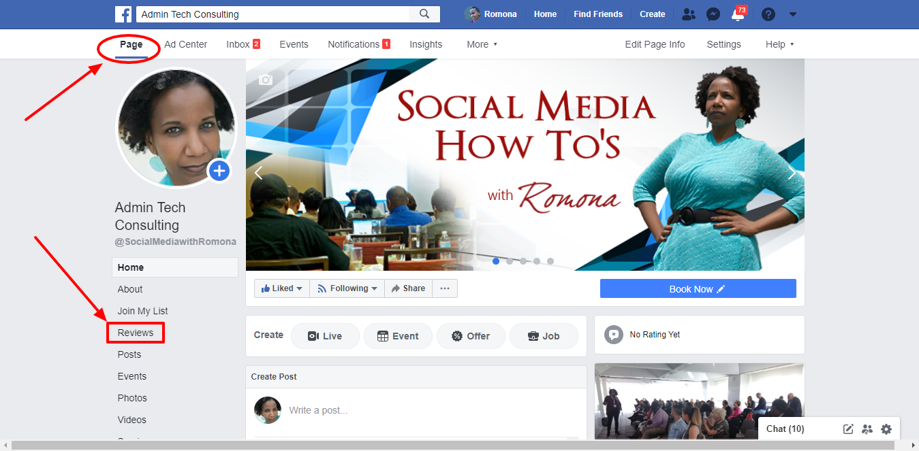Click the Book Now button

tap(698, 288)
